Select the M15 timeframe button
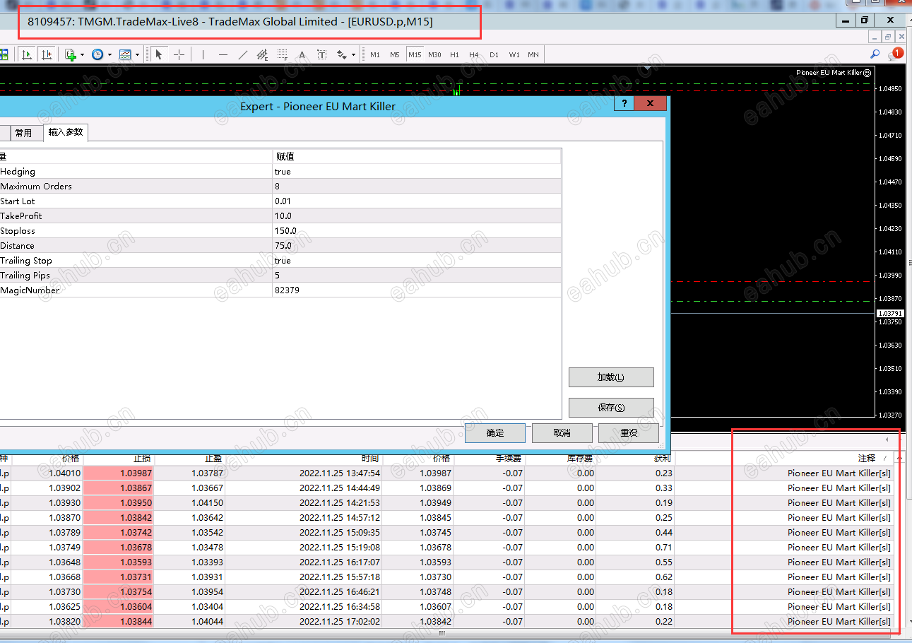912x643 pixels. pyautogui.click(x=415, y=54)
